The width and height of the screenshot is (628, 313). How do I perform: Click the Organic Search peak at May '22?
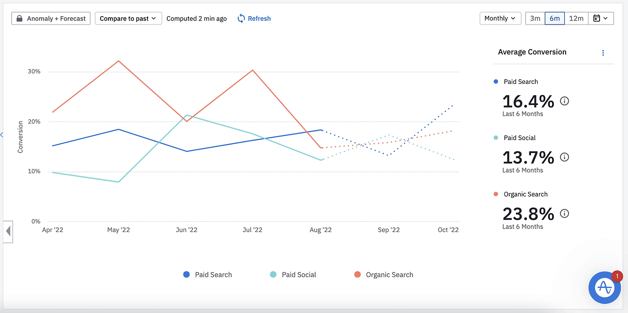[x=119, y=61]
